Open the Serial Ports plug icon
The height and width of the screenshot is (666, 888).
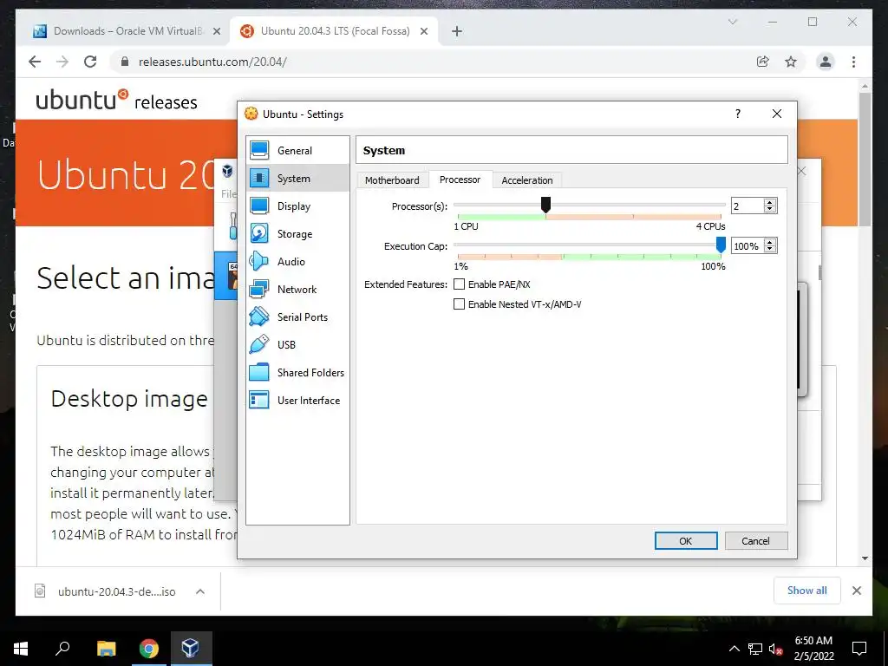tap(259, 317)
